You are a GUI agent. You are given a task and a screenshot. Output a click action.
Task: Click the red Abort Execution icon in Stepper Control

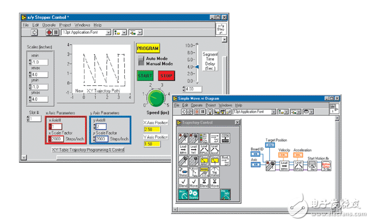tap(49, 32)
